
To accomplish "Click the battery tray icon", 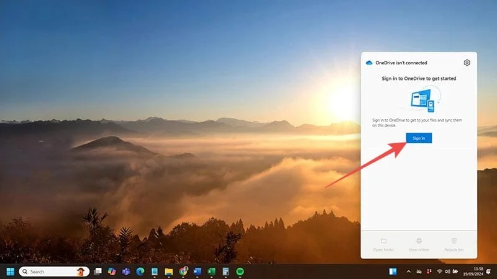I will point(455,272).
